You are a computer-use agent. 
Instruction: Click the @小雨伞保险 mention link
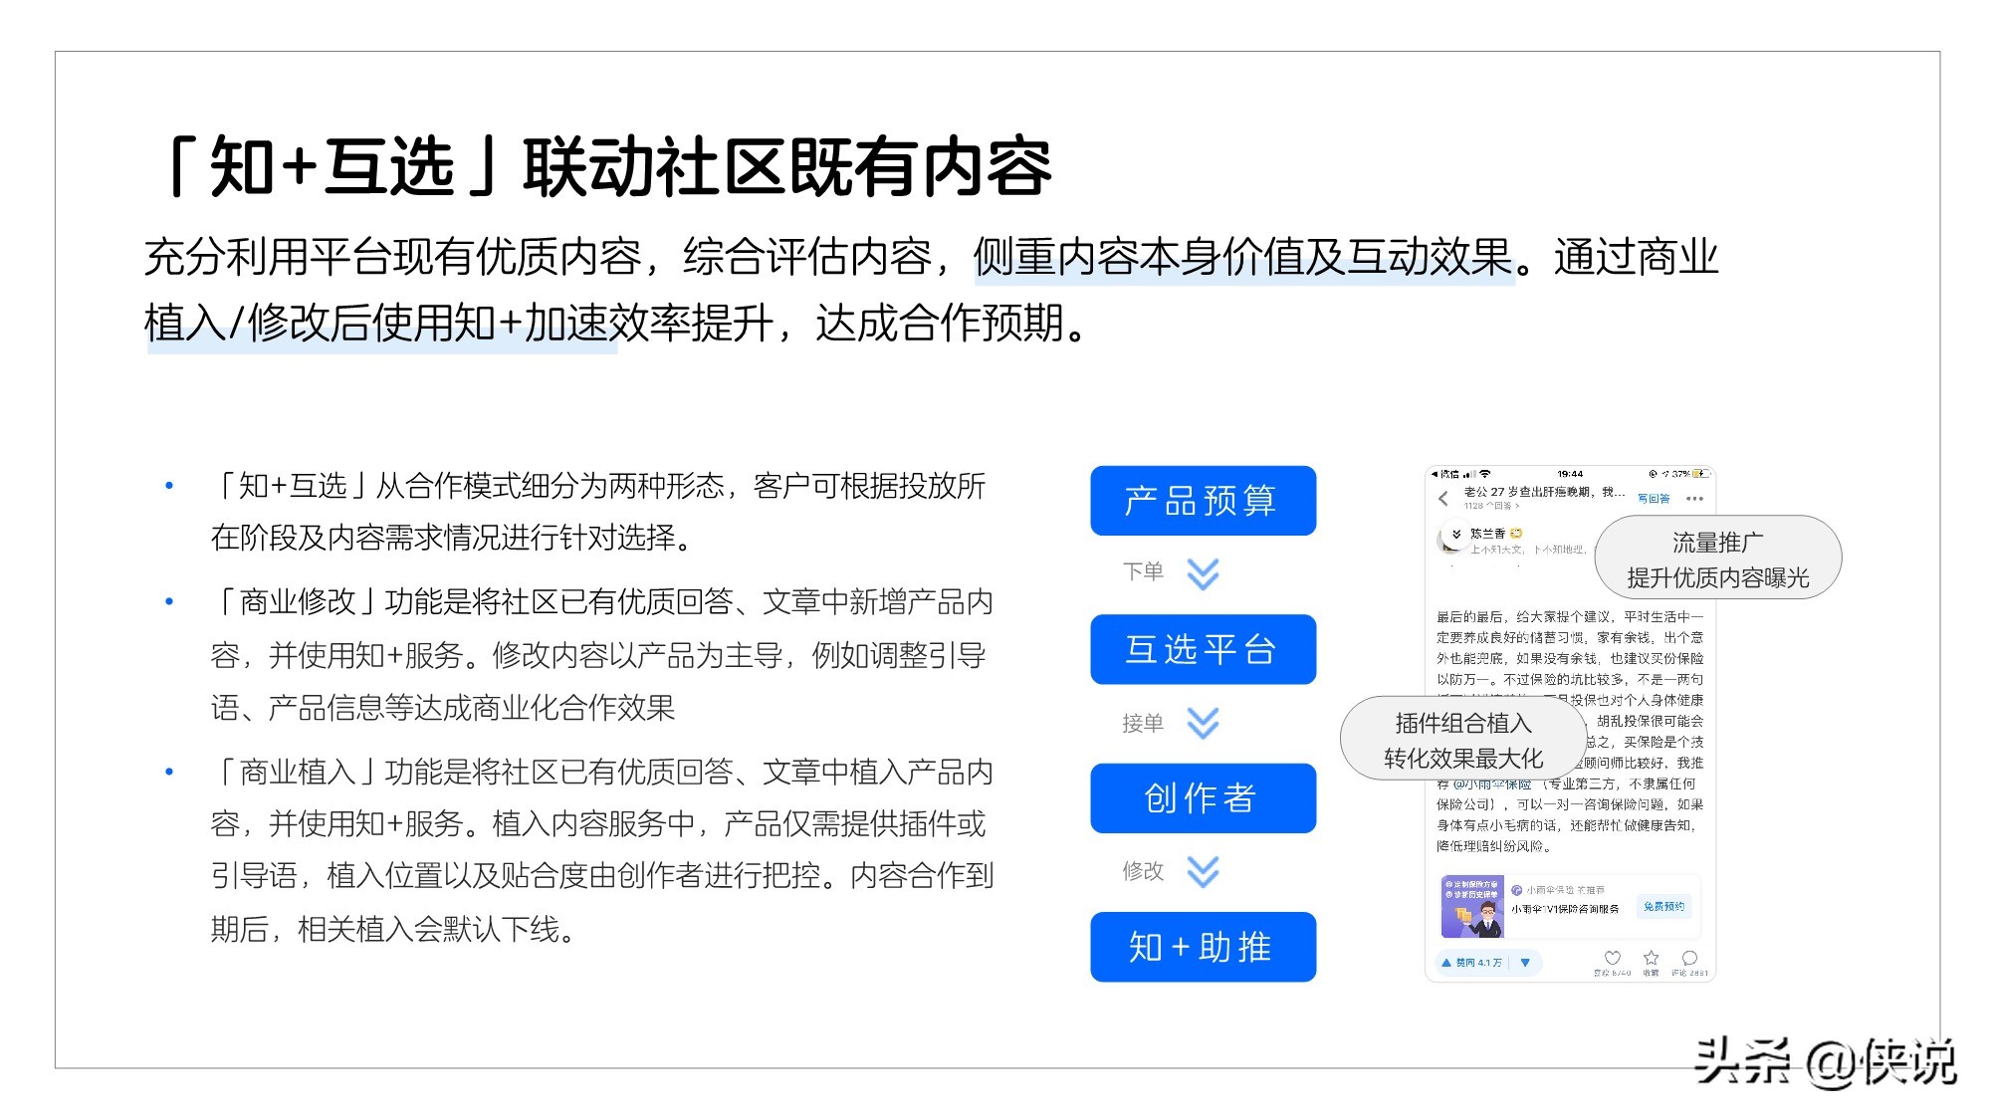pyautogui.click(x=1491, y=784)
